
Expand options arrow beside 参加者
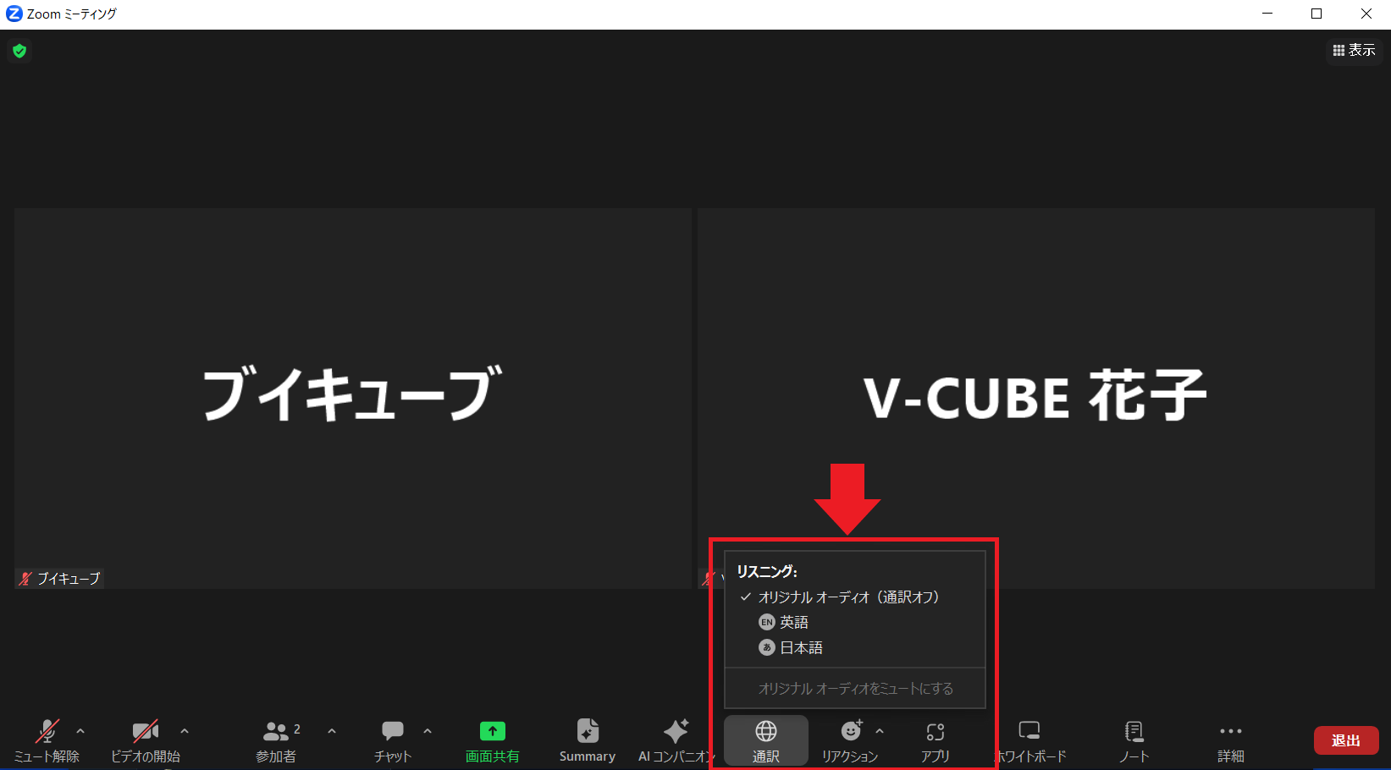[x=332, y=731]
